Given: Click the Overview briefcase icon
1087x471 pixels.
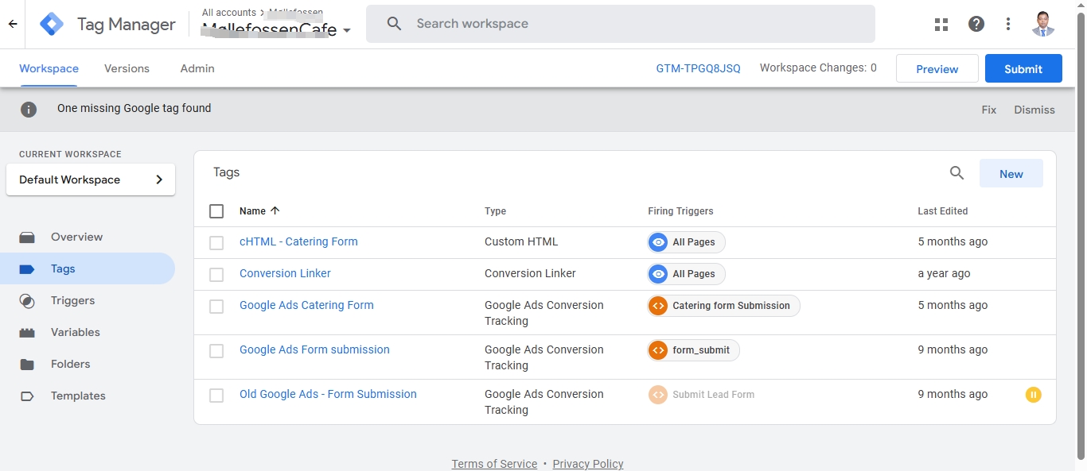Looking at the screenshot, I should tap(27, 237).
